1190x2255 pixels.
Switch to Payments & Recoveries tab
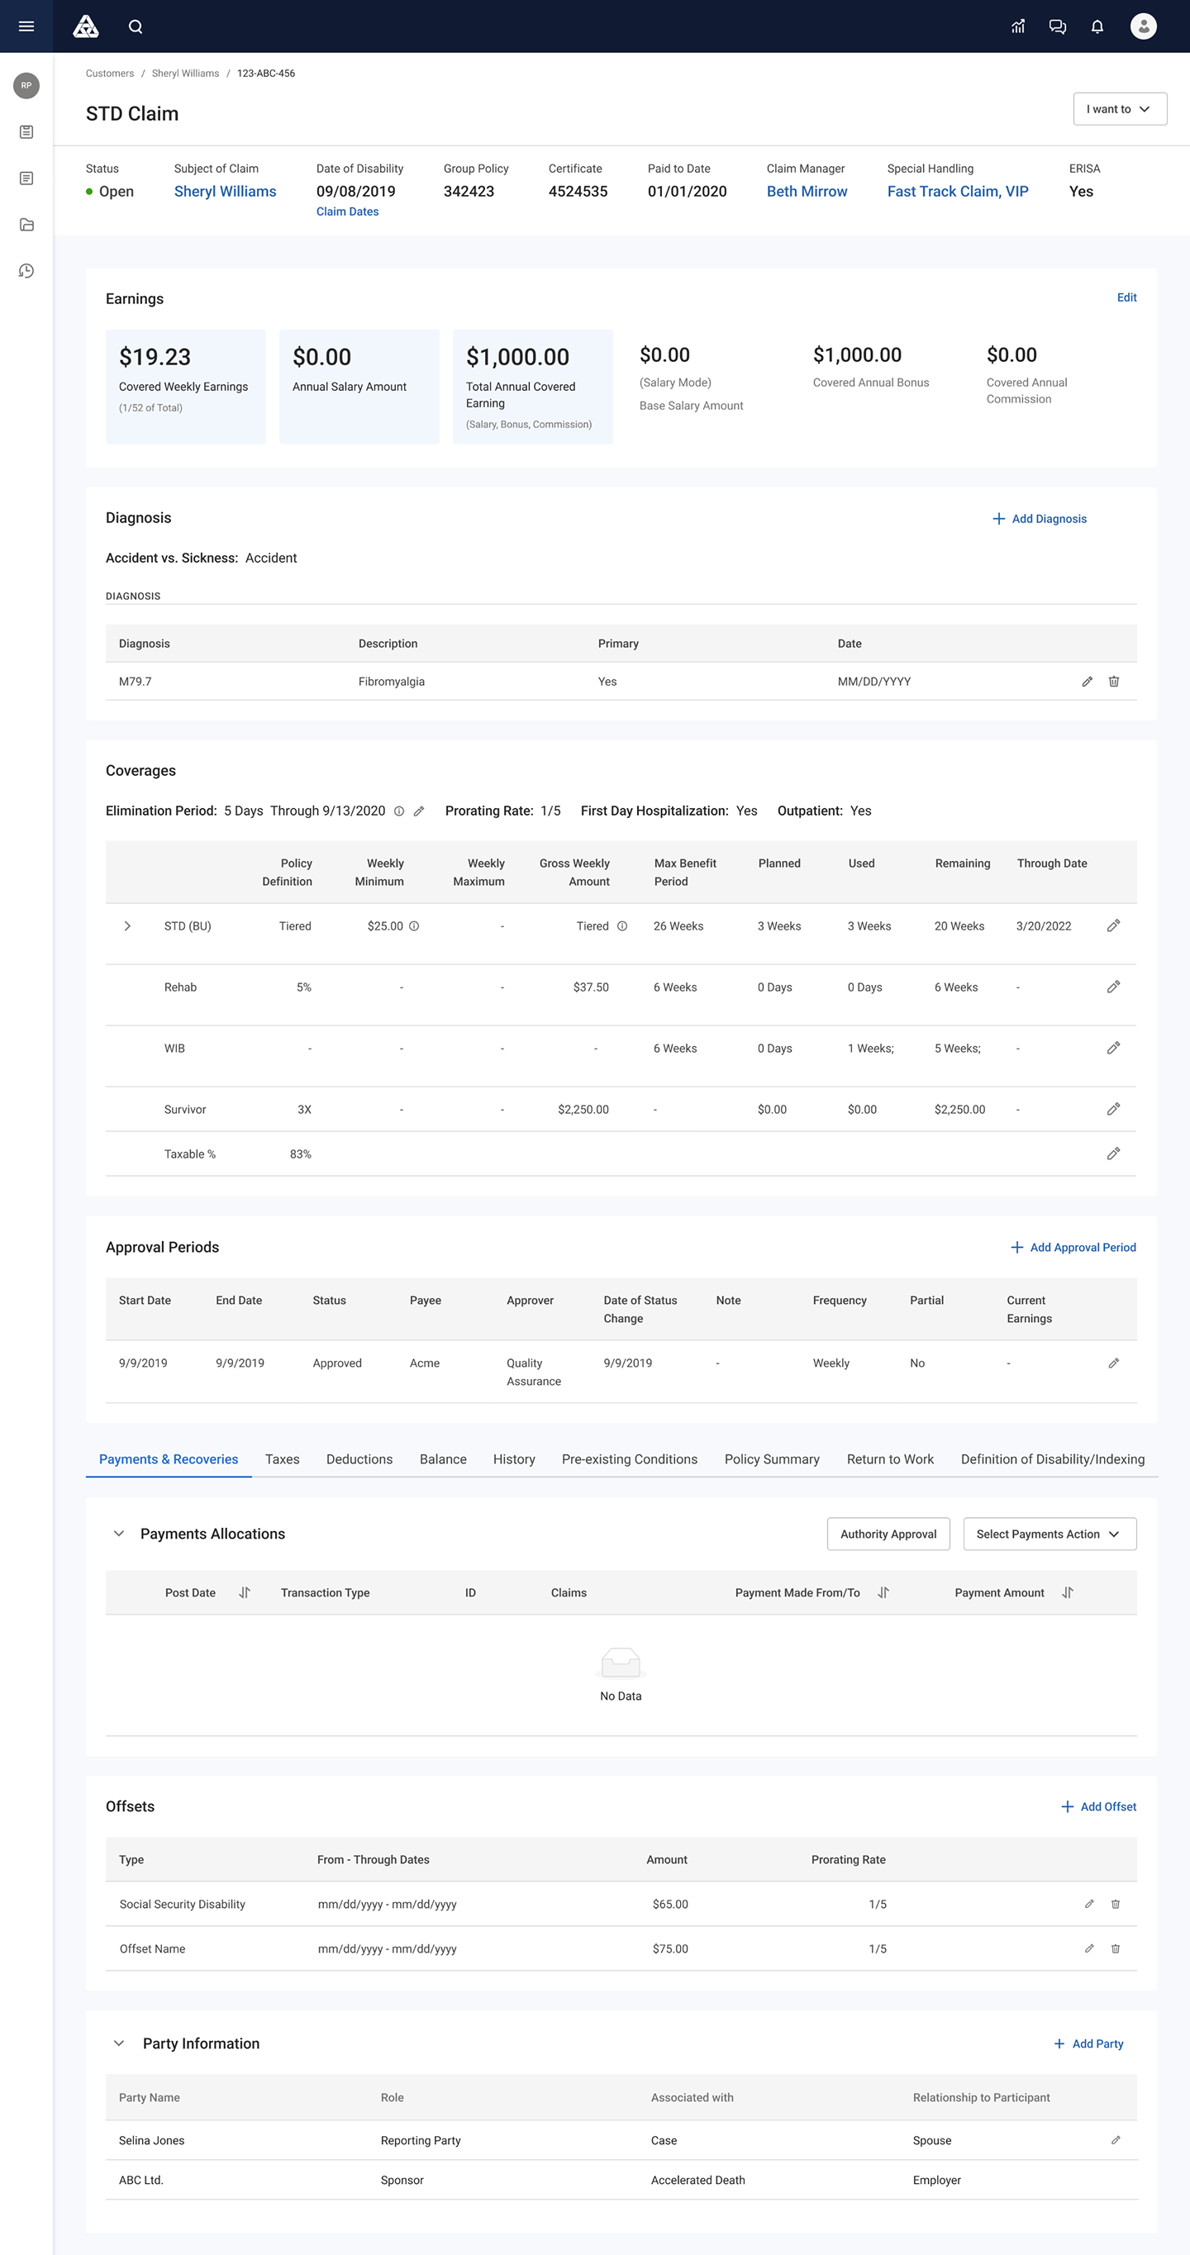coord(168,1459)
